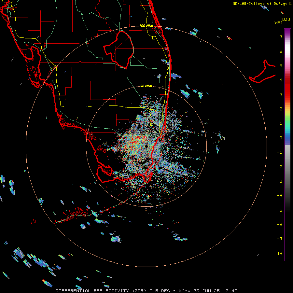Click the ZDR color scale bar
Viewport: 293px width, 293px height.
(x=287, y=145)
